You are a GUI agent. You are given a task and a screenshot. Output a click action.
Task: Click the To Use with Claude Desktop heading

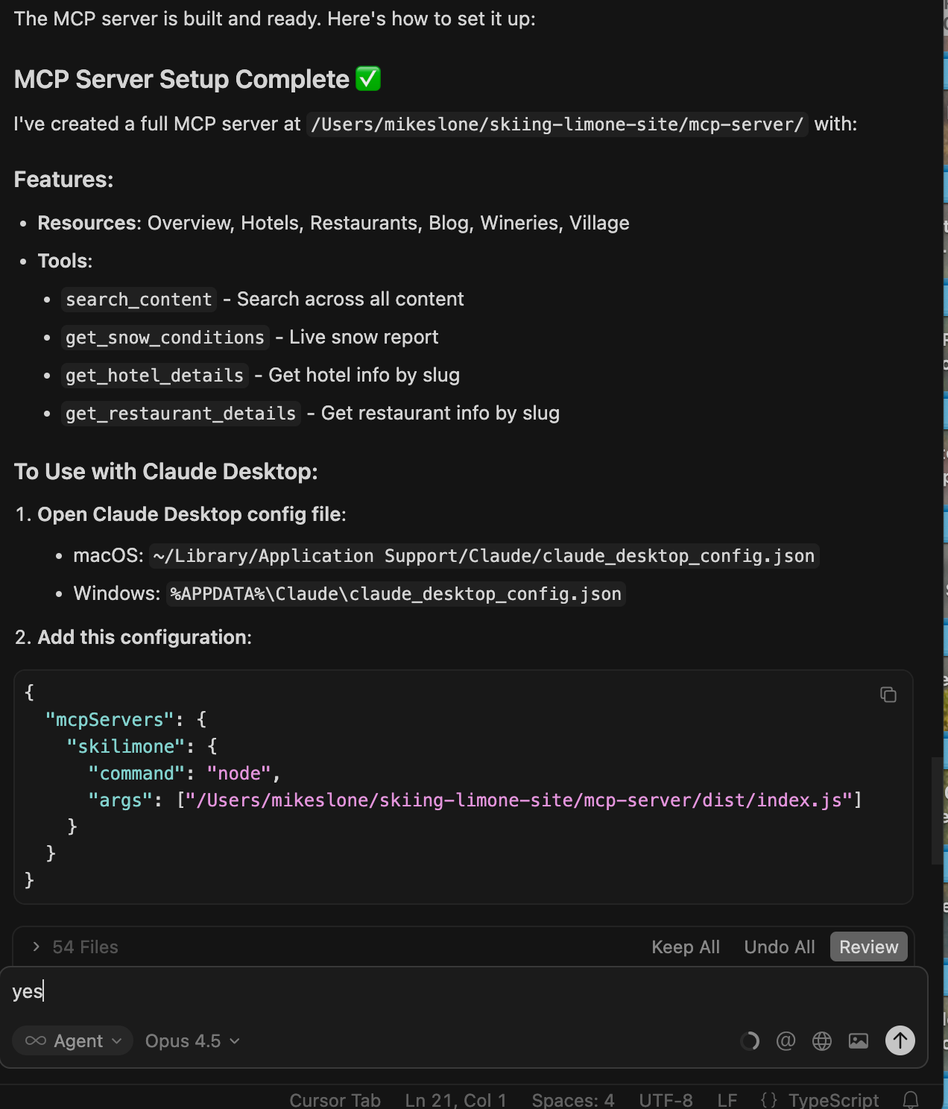(166, 472)
